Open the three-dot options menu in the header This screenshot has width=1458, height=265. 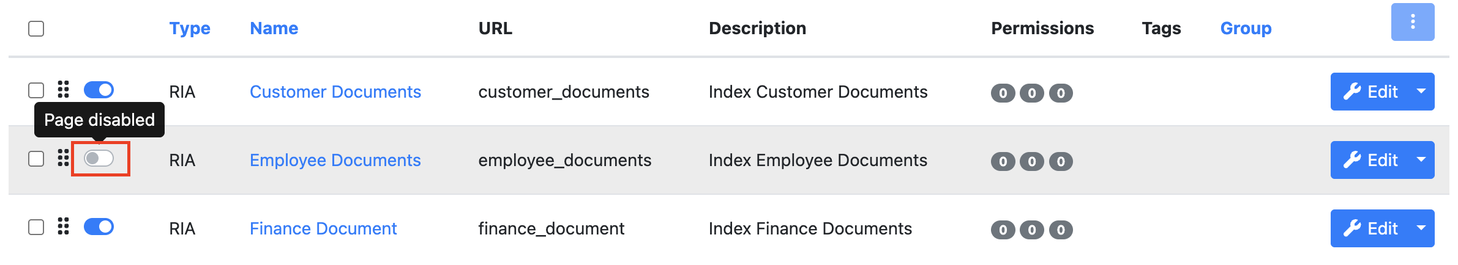pos(1412,22)
